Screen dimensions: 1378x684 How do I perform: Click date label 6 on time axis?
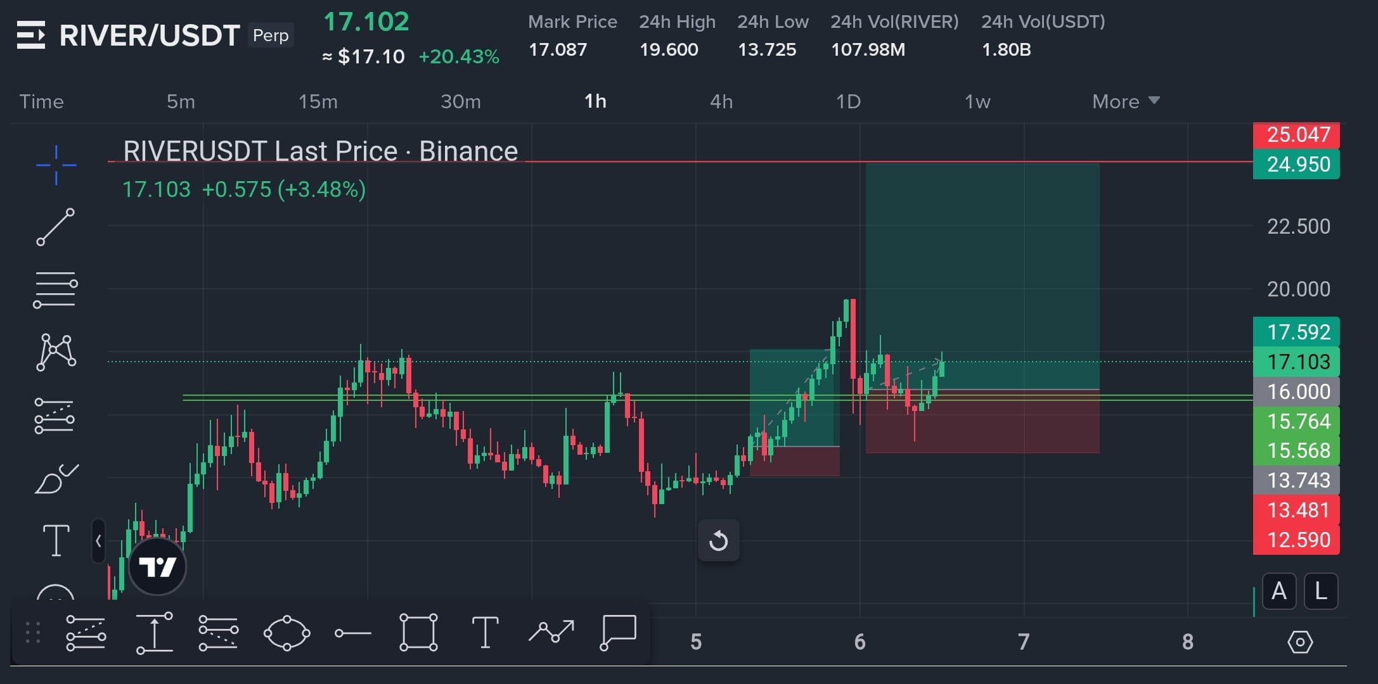[860, 642]
